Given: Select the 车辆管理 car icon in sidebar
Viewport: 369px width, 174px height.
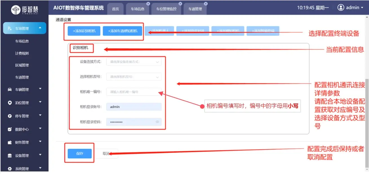Looking at the screenshot, I should pyautogui.click(x=9, y=89).
